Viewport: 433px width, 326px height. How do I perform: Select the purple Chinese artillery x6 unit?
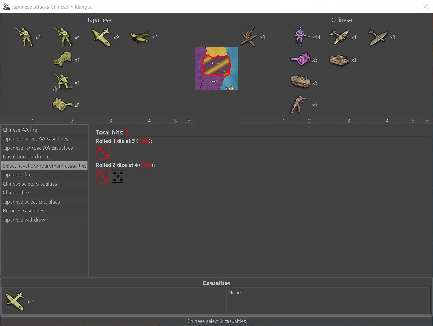pos(300,60)
